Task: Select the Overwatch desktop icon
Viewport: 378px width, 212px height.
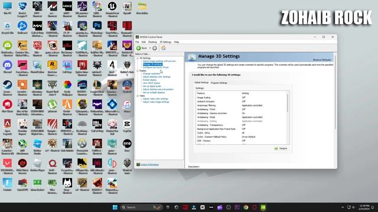Action: (x=82, y=147)
